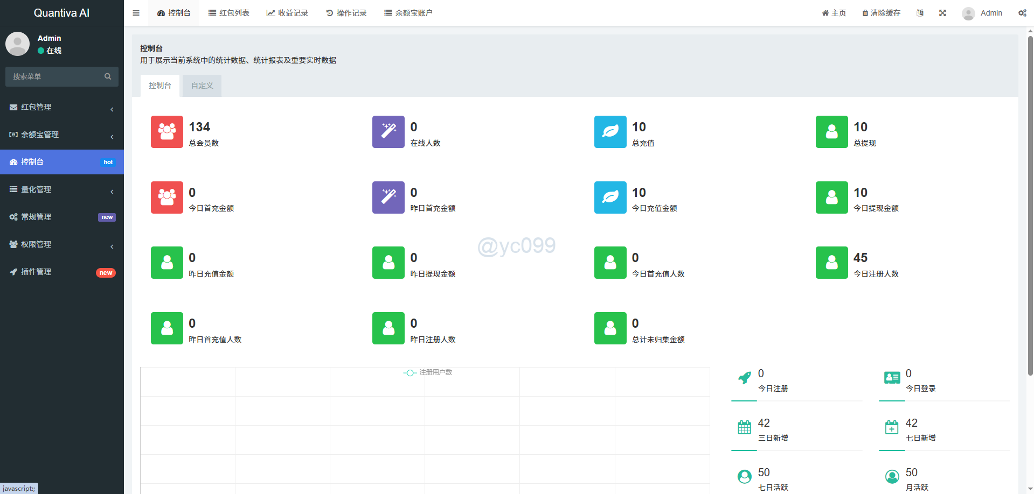Switch to the 自定义 tab
1034x494 pixels.
point(202,86)
